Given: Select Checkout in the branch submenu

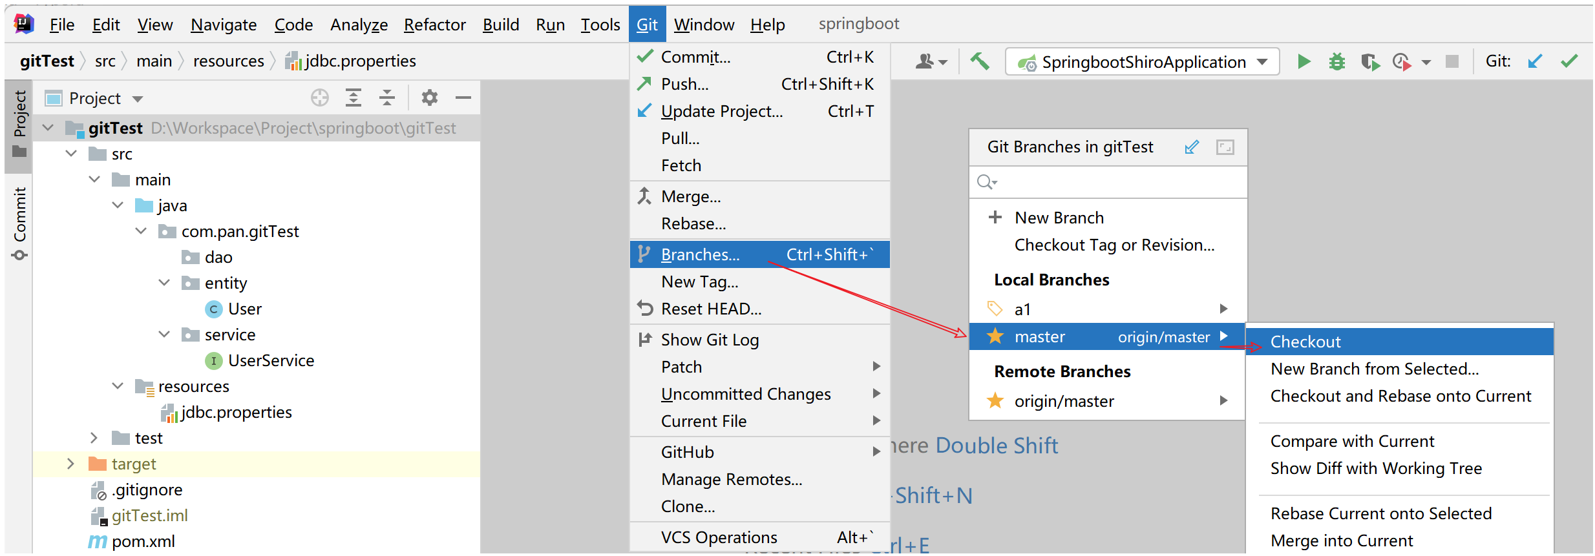Looking at the screenshot, I should click(x=1305, y=342).
